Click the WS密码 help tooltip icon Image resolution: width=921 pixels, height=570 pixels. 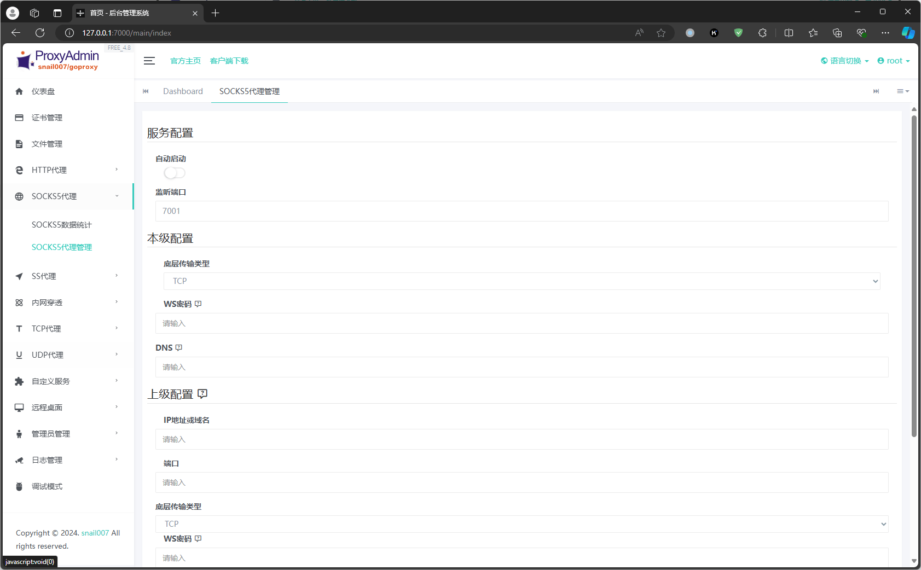coord(198,304)
